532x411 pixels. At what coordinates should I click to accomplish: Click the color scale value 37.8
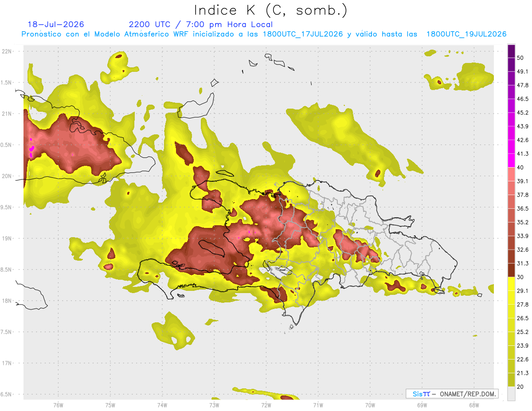(523, 195)
